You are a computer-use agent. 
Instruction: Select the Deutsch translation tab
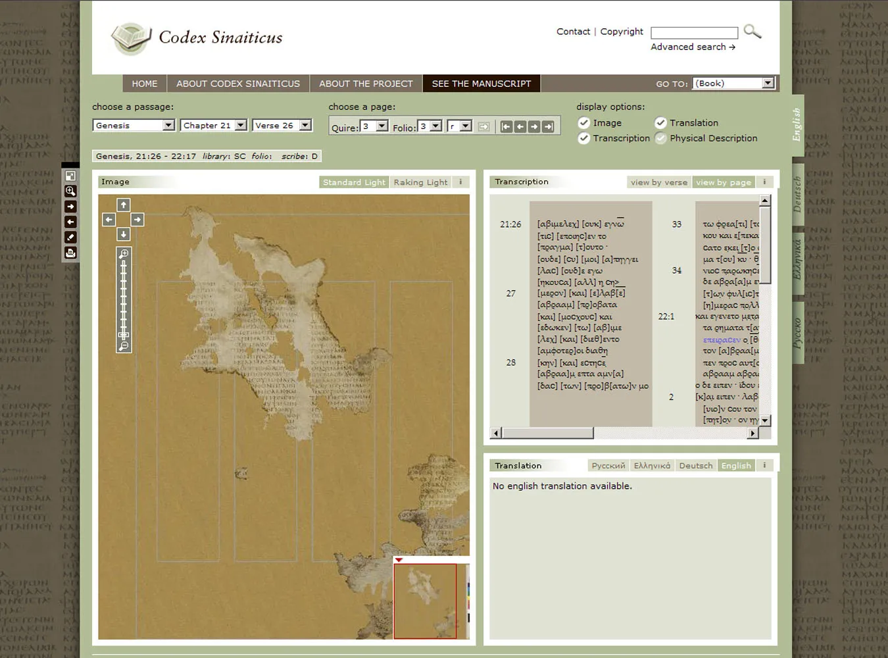coord(695,466)
